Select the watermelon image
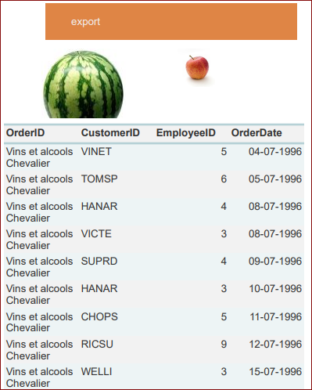Image resolution: width=312 pixels, height=390 pixels. (x=83, y=84)
